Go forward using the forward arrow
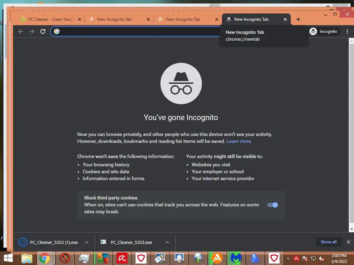The image size is (354, 265). click(32, 31)
